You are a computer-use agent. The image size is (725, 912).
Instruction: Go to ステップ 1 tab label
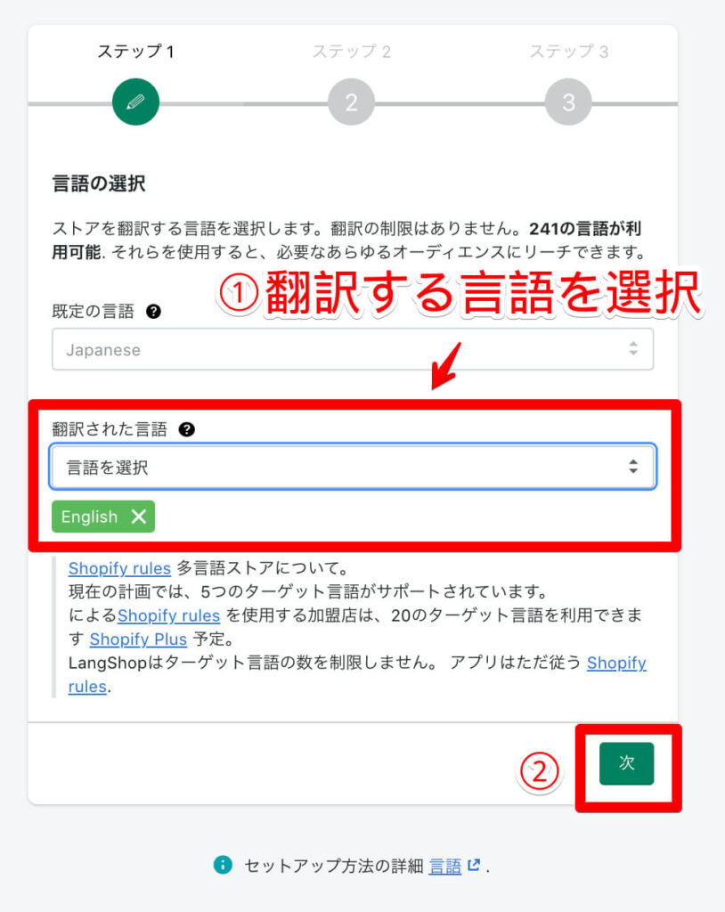(135, 52)
